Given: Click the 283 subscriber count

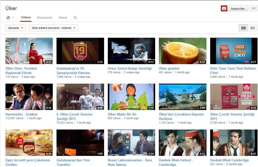Looking at the screenshot, I should pyautogui.click(x=253, y=8).
